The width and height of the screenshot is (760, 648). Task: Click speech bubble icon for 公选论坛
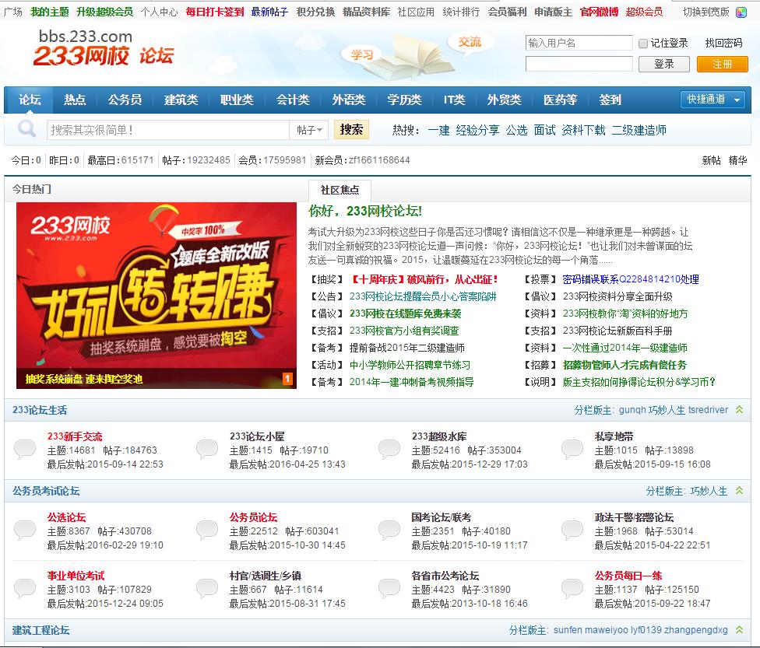[25, 530]
